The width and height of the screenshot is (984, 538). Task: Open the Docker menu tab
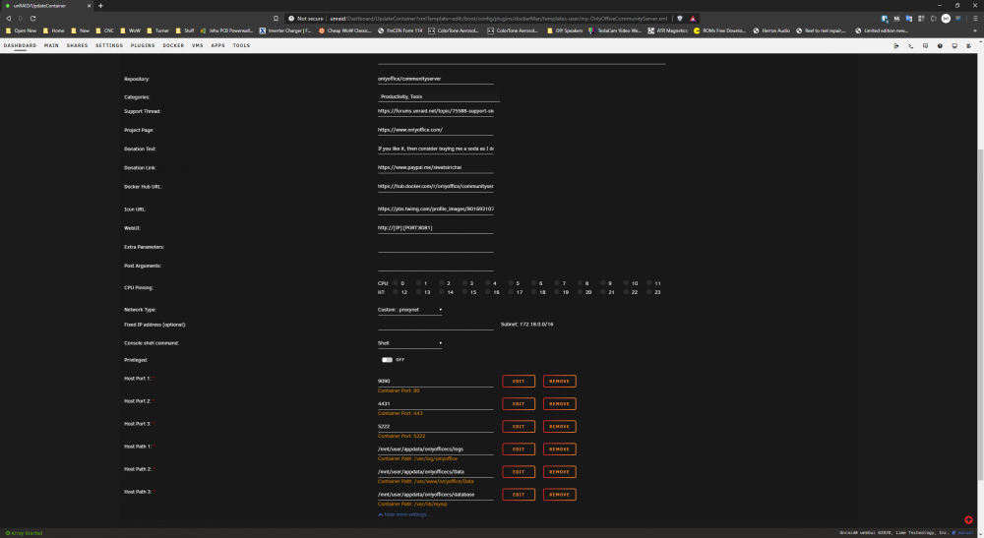coord(173,46)
